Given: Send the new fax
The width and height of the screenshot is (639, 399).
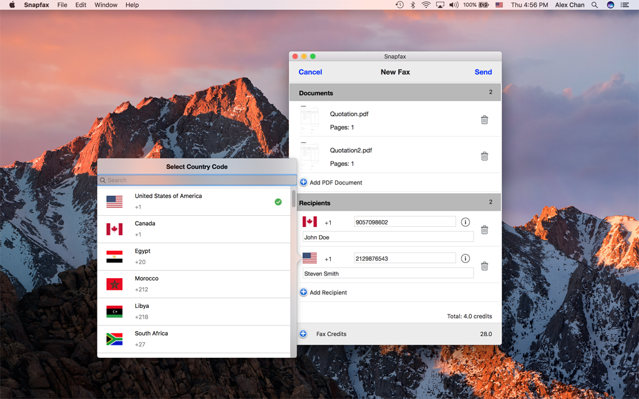Looking at the screenshot, I should 483,72.
